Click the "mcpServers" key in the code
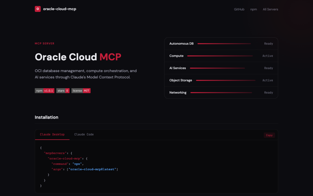 [55, 153]
